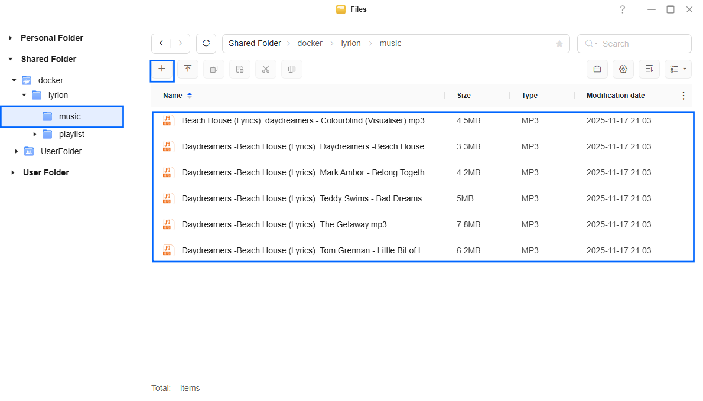Select The Getaway.mp3 file
Screen dimensions: 703x401
(284, 224)
